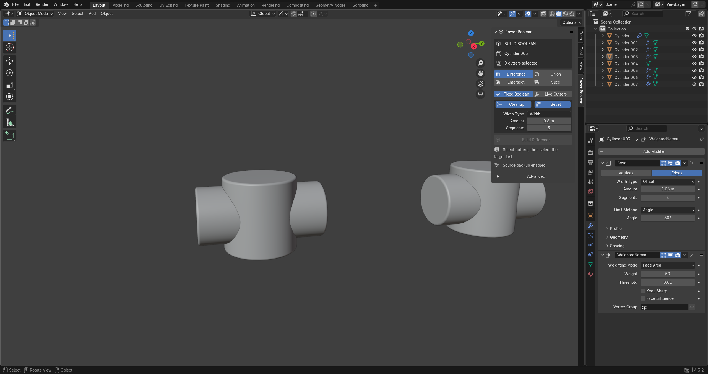The width and height of the screenshot is (708, 374).
Task: Click the pan view hand icon
Action: tap(481, 73)
